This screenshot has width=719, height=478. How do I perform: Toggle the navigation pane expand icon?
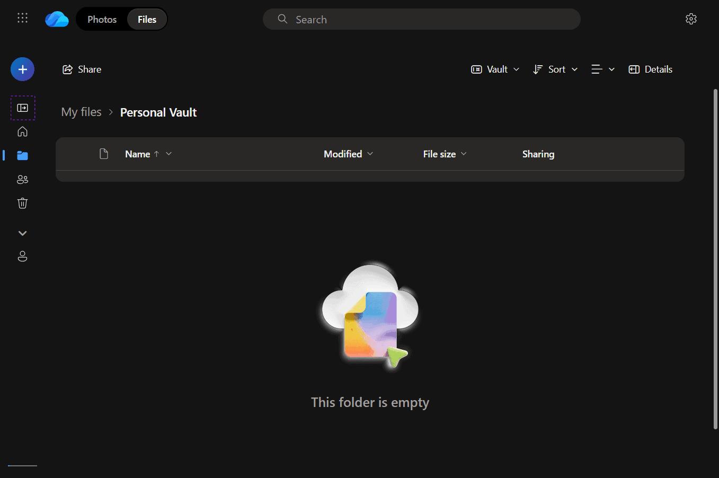pos(23,108)
